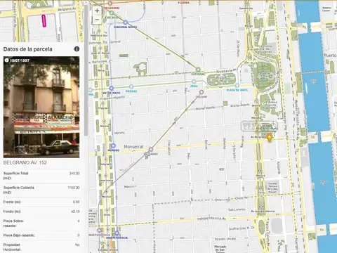The width and height of the screenshot is (337, 253).
Task: Click the parcel panel vertical scrollbar
Action: point(86,70)
